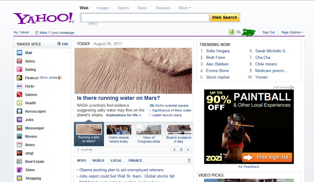Viewport: 314px width, 182px height.
Task: Click the Shopping bag icon
Action: (x=19, y=178)
